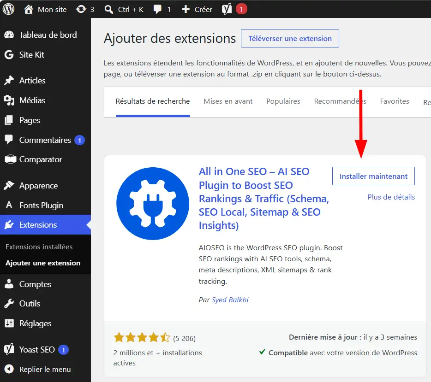
Task: Click Téléverser une extension button
Action: coord(290,38)
